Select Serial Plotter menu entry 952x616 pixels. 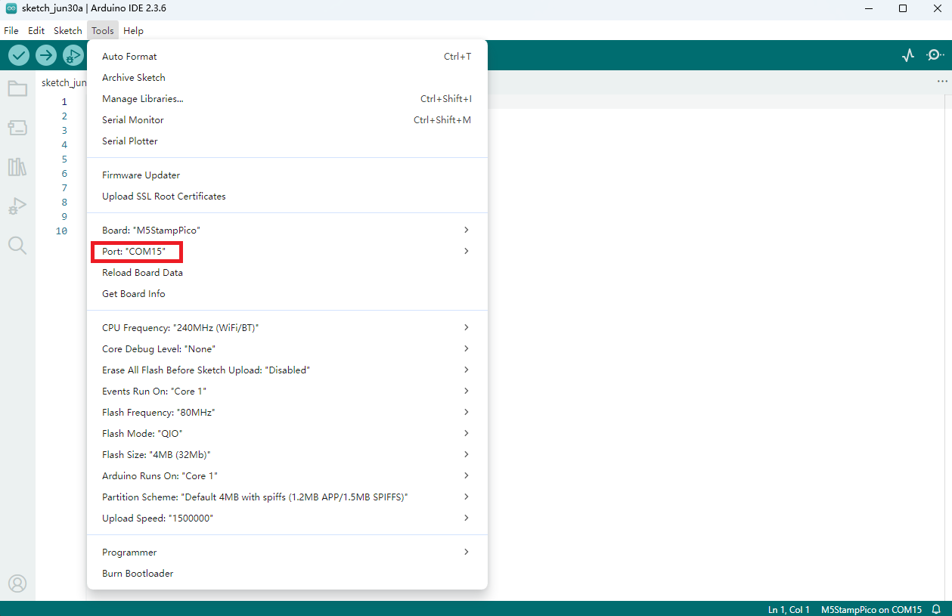[287, 141]
